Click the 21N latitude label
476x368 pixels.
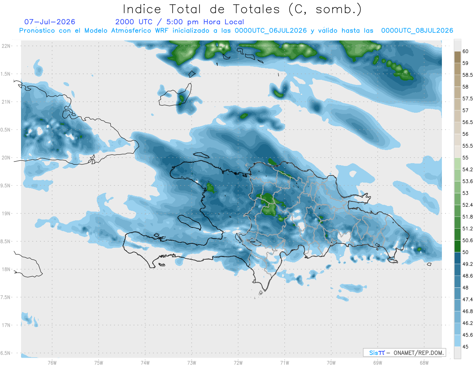(6, 102)
